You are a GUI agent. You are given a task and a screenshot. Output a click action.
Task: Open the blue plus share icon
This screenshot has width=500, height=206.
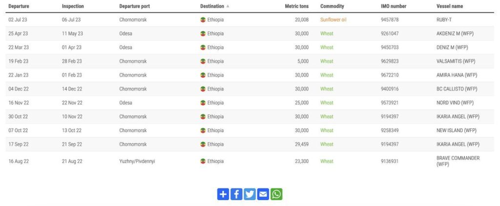[223, 194]
